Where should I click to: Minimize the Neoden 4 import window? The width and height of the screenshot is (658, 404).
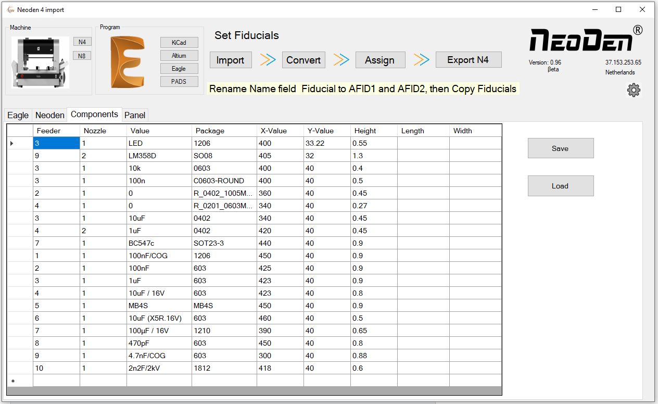594,9
